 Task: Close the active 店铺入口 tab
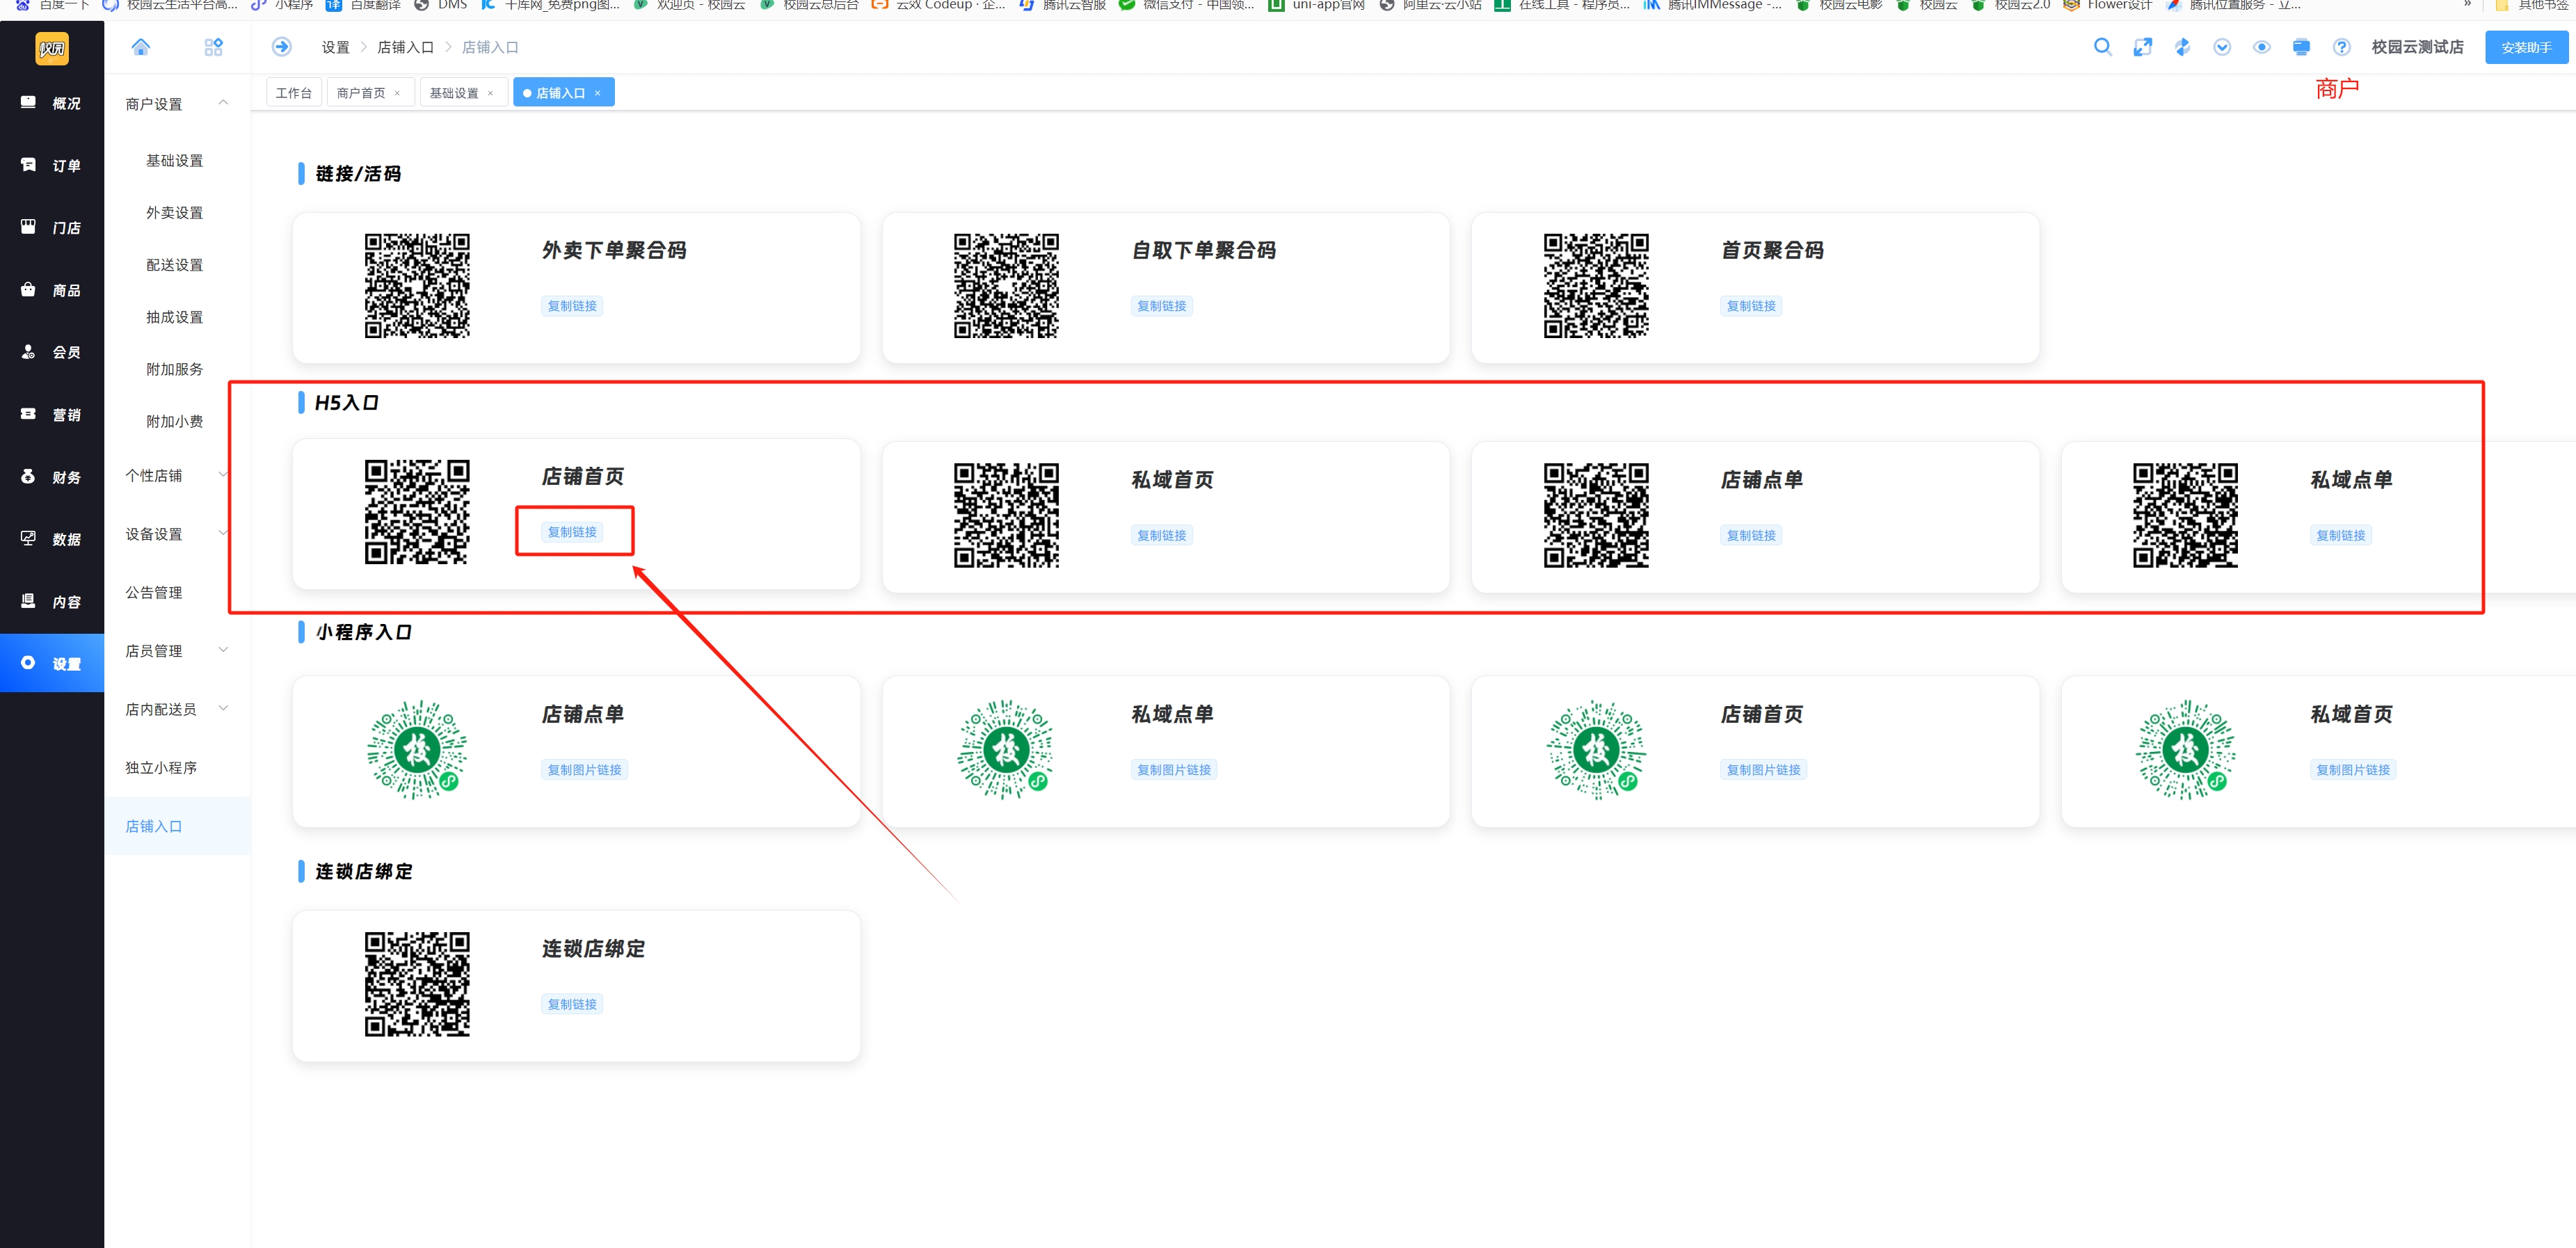(x=597, y=93)
